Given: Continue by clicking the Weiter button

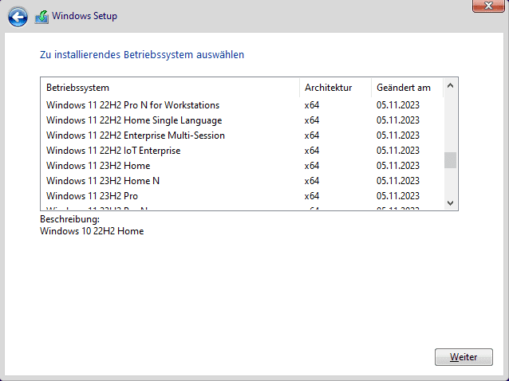Looking at the screenshot, I should 464,357.
